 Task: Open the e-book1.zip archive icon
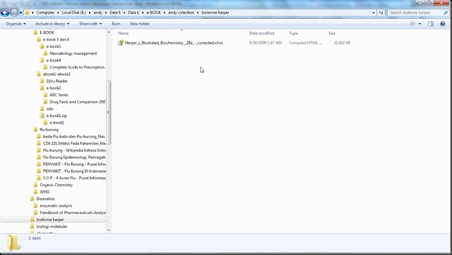42,116
